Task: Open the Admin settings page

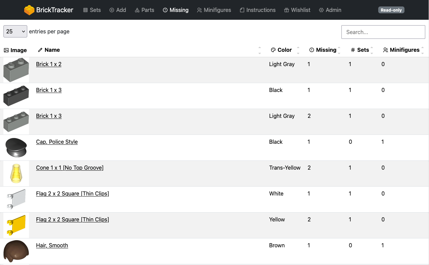Action: pos(330,10)
